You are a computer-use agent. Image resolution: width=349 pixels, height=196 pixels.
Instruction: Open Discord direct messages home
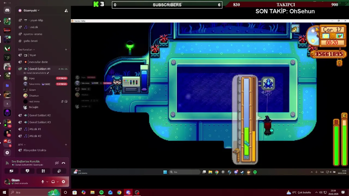point(7,10)
